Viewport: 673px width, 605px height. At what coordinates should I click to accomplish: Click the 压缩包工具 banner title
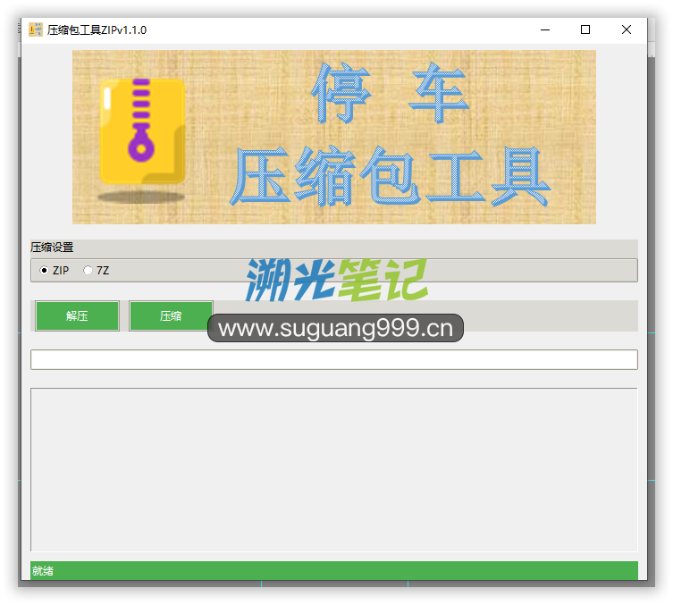point(390,176)
